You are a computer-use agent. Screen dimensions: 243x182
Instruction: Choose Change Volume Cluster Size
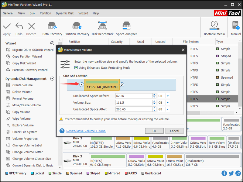point(29,159)
